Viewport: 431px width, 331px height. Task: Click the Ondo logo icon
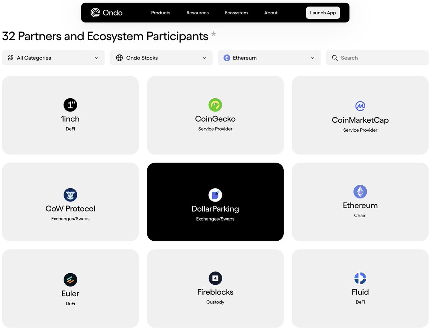point(95,13)
